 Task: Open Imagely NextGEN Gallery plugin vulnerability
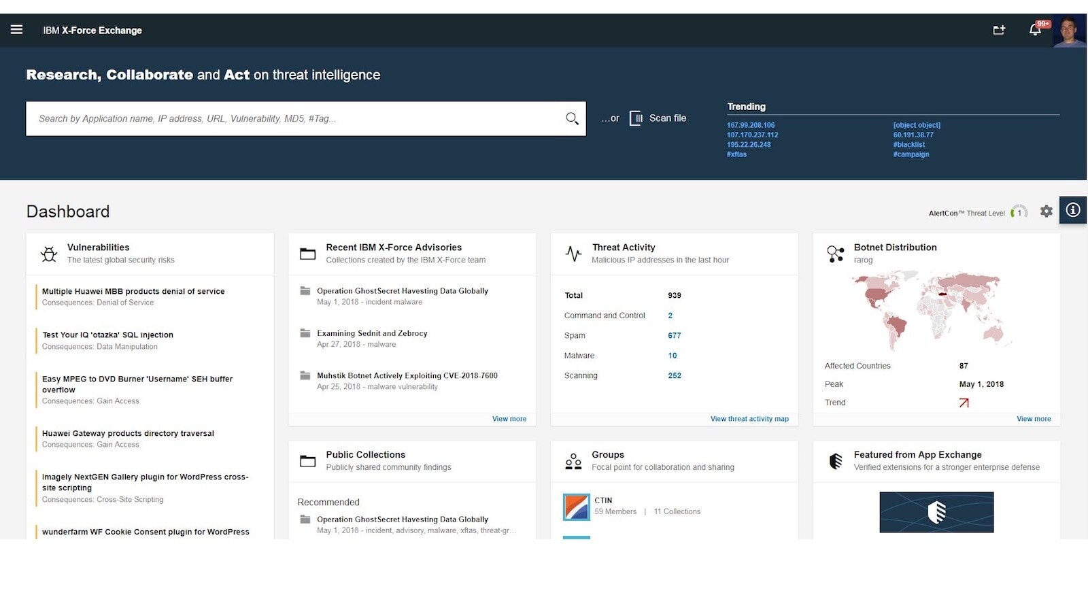pyautogui.click(x=146, y=482)
